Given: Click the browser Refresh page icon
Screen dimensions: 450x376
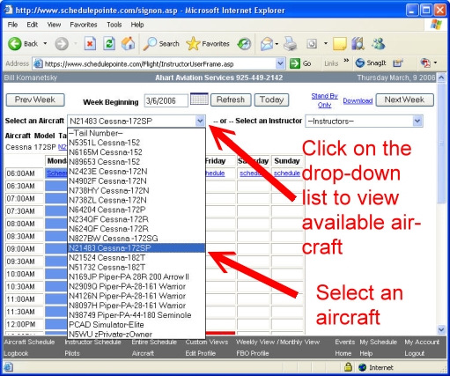Looking at the screenshot, I should (109, 44).
